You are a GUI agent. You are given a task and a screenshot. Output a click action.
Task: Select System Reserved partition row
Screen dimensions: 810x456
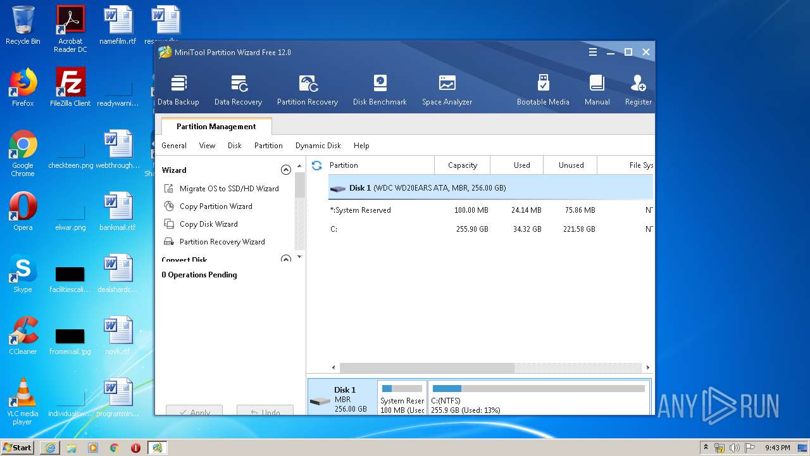[490, 210]
